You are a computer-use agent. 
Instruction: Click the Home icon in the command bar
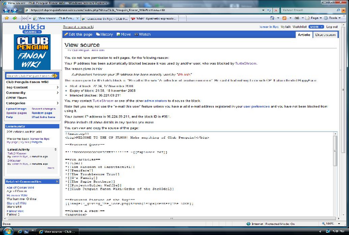[272, 18]
